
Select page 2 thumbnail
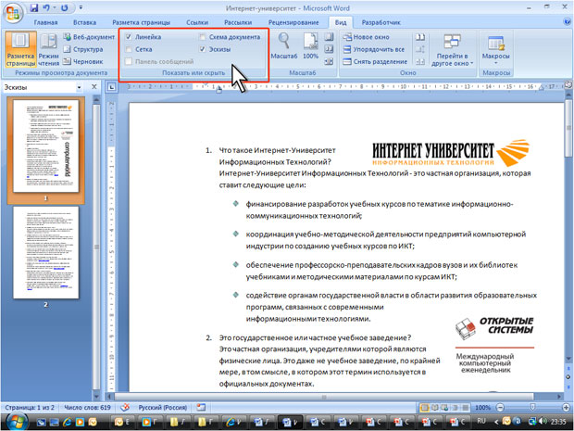pyautogui.click(x=45, y=252)
